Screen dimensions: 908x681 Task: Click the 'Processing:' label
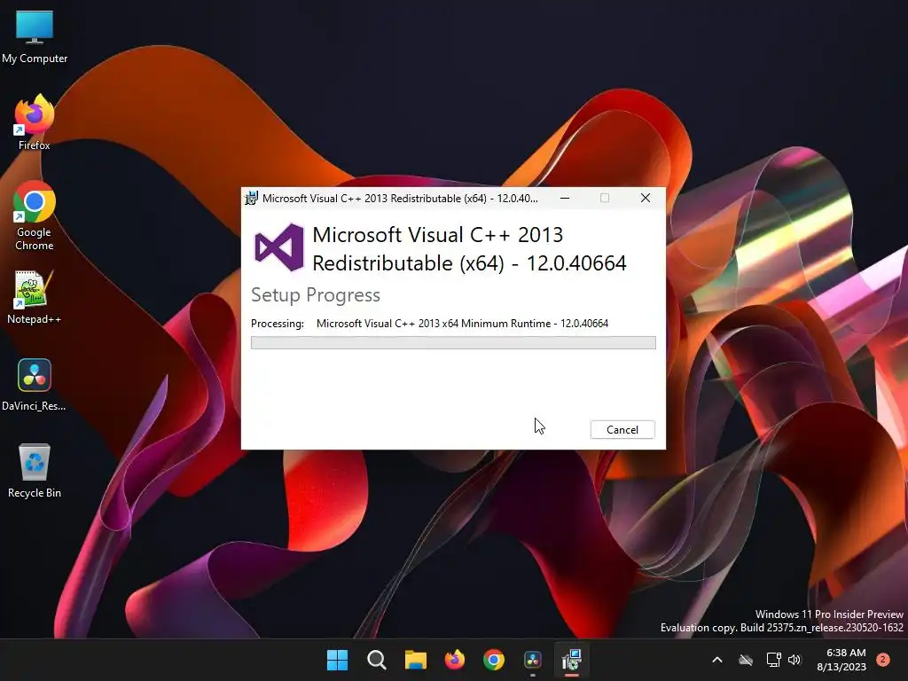coord(278,324)
